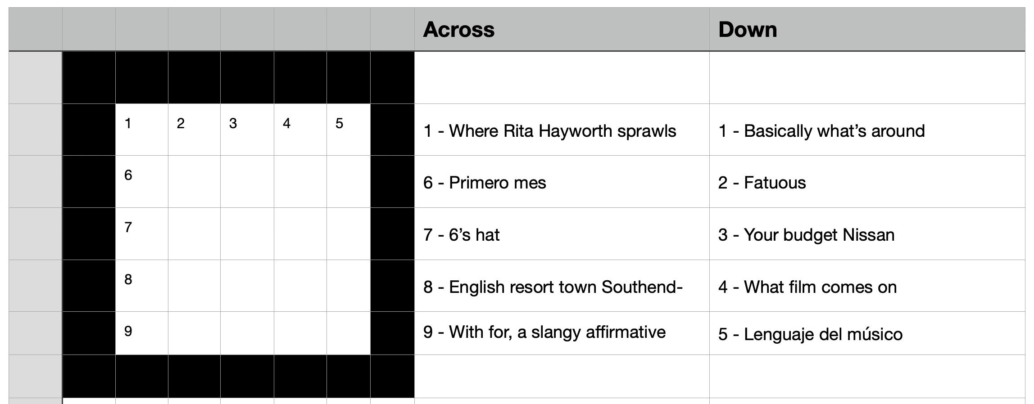Click the grid cell numbered 6
Viewport: 1034px width, 404px height.
[142, 182]
